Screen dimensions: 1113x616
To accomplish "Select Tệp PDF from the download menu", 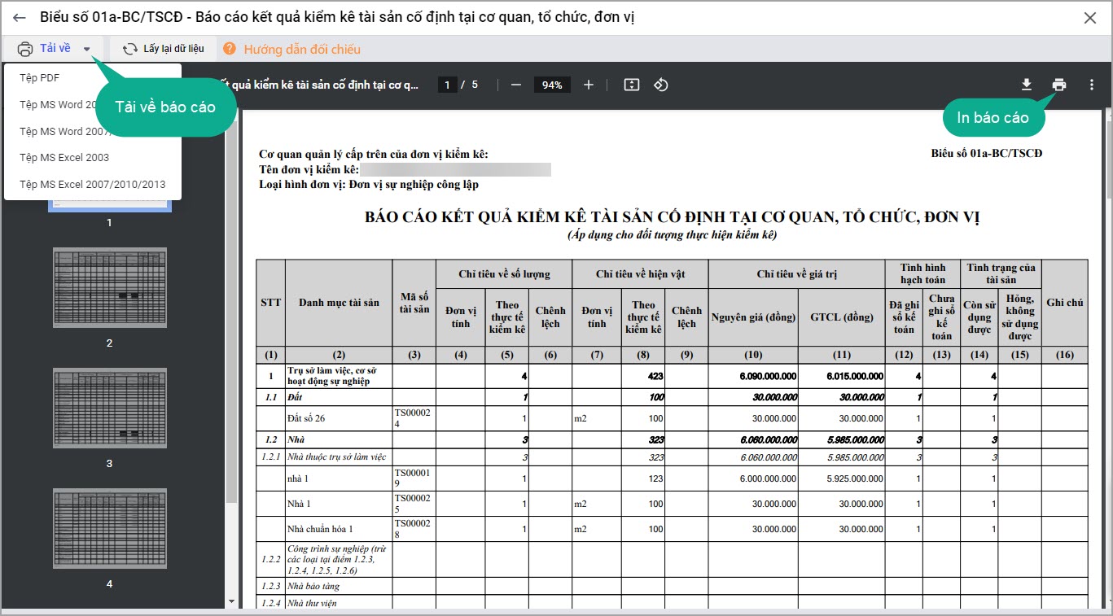I will coord(40,78).
